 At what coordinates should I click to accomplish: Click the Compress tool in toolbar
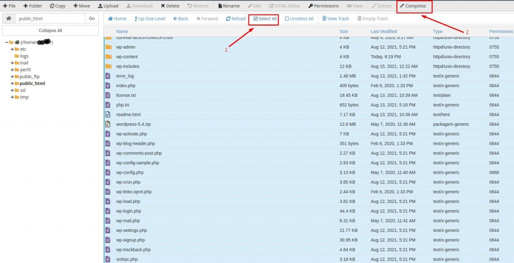click(413, 6)
